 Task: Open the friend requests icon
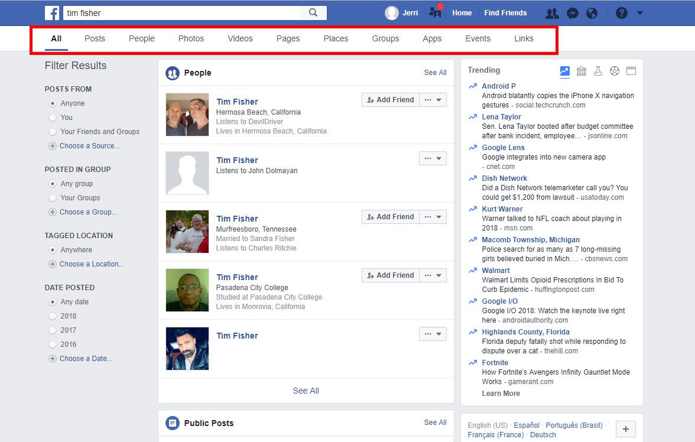click(552, 14)
